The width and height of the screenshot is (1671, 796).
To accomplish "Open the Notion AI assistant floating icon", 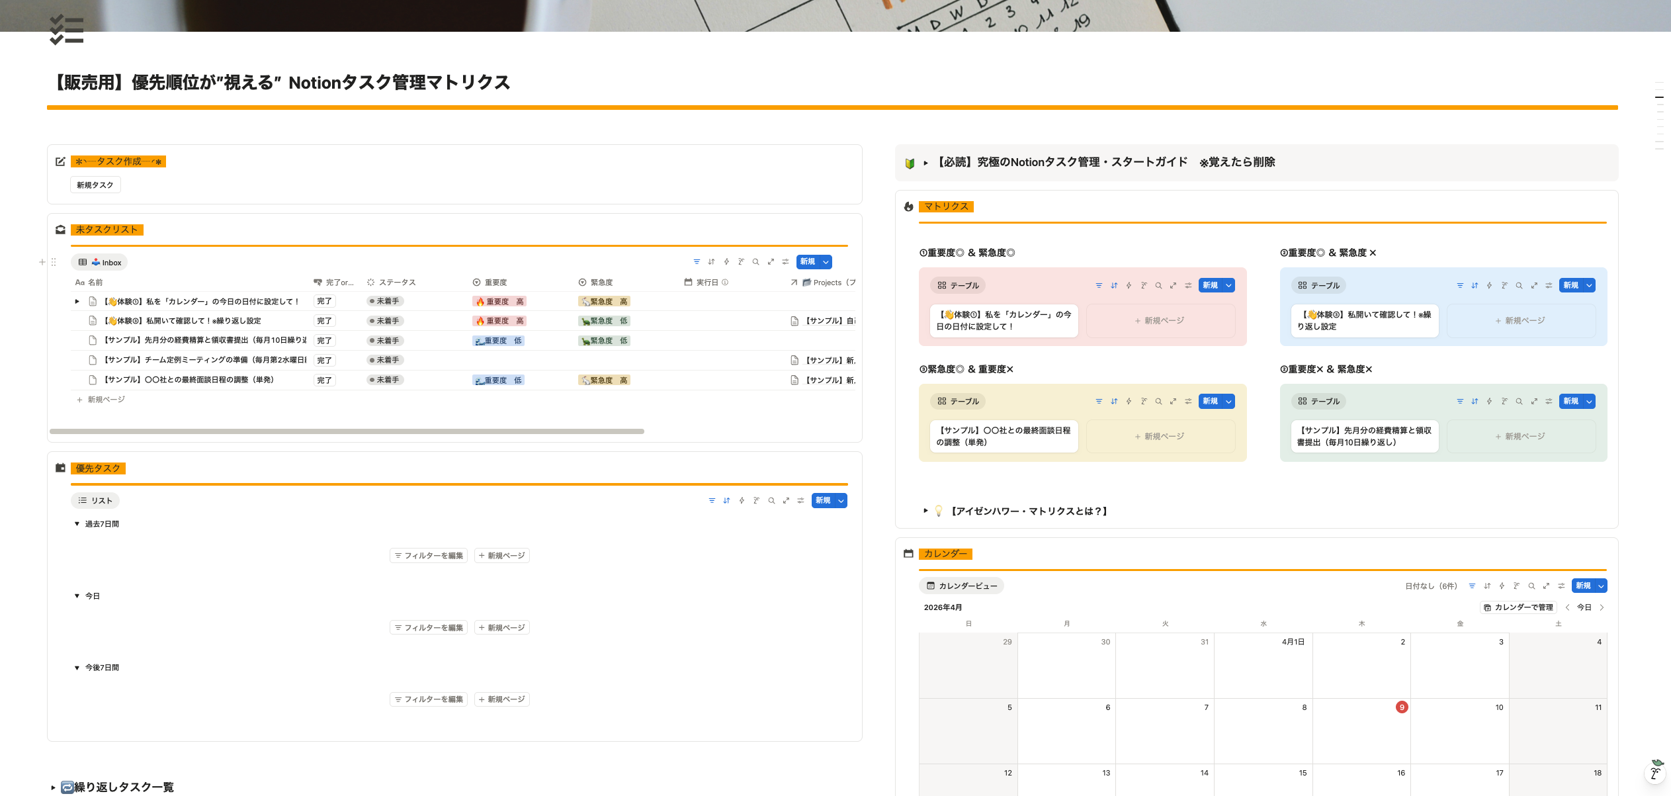I will coord(1656,772).
